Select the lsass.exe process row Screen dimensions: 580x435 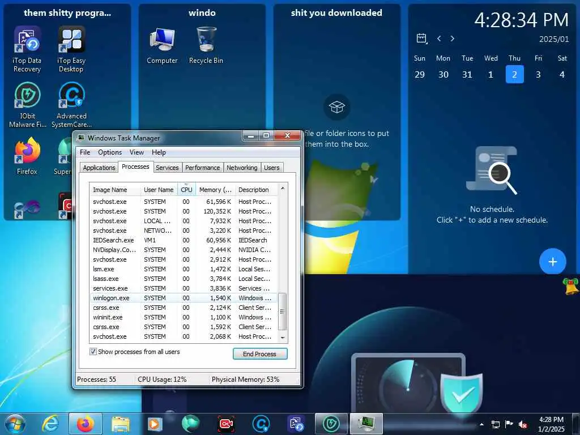click(184, 279)
